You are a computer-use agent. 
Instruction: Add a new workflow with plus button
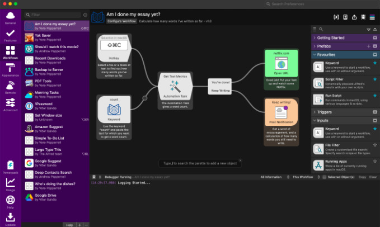pos(79,225)
